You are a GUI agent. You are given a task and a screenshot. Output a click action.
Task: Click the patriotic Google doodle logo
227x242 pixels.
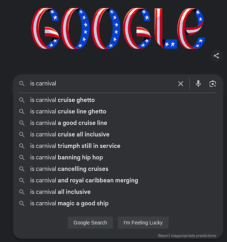coord(118,28)
